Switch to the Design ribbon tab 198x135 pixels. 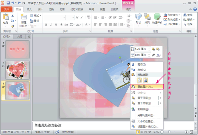40,9
